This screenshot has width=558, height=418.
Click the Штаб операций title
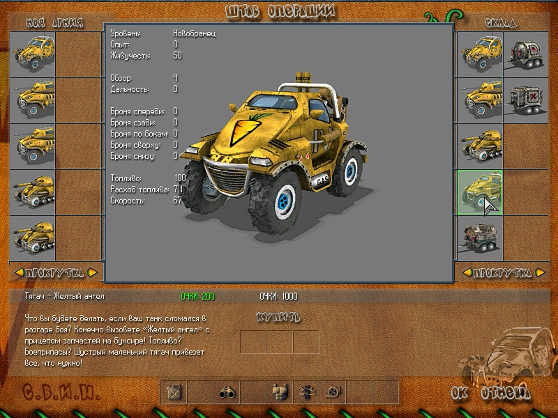click(280, 11)
